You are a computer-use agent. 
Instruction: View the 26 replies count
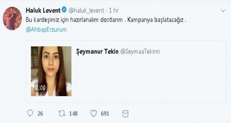[x=40, y=114]
